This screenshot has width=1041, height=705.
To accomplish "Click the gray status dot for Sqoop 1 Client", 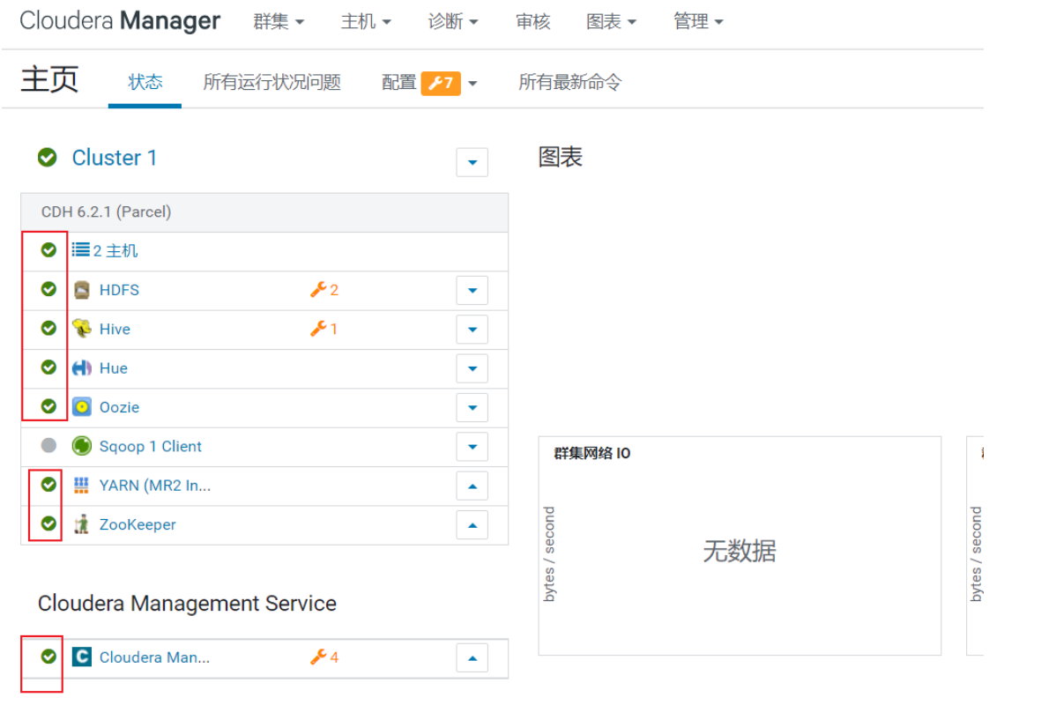I will pos(48,445).
